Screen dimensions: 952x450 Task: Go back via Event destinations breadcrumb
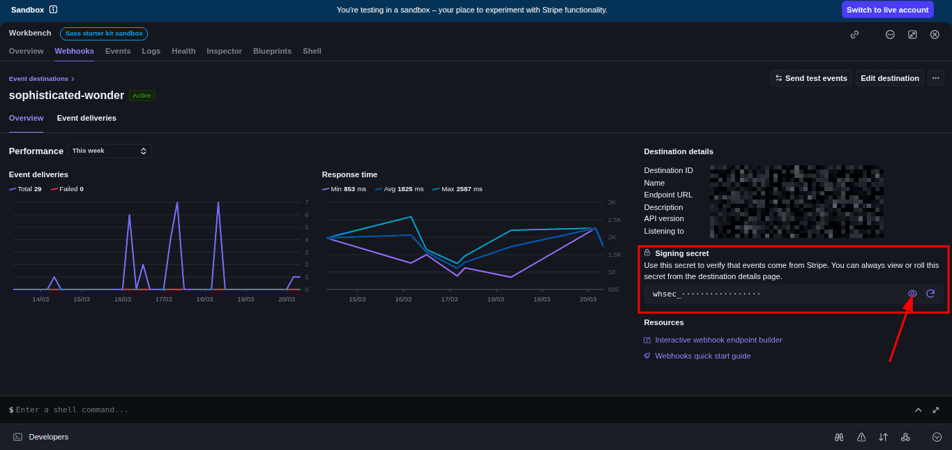[39, 79]
